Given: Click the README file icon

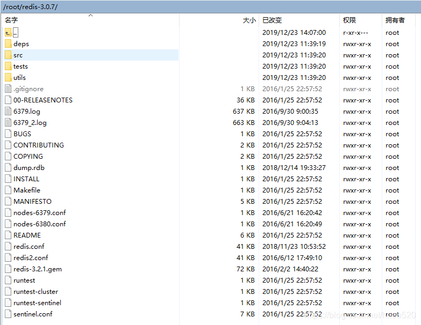Looking at the screenshot, I should (8, 235).
